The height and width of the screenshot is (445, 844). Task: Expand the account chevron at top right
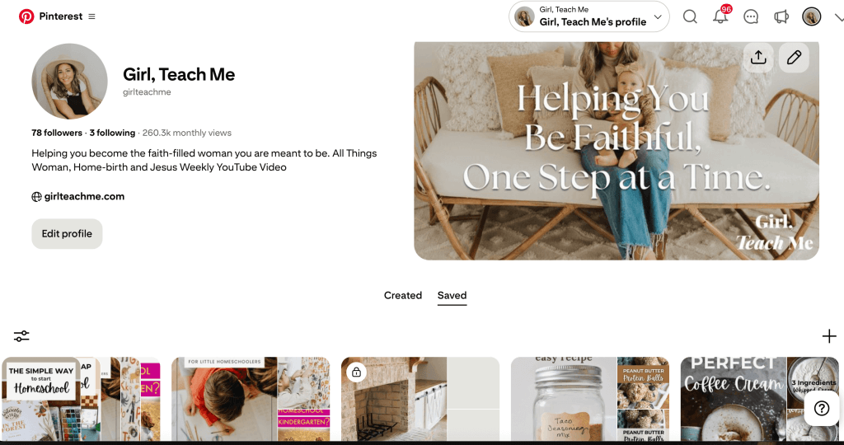click(x=838, y=17)
